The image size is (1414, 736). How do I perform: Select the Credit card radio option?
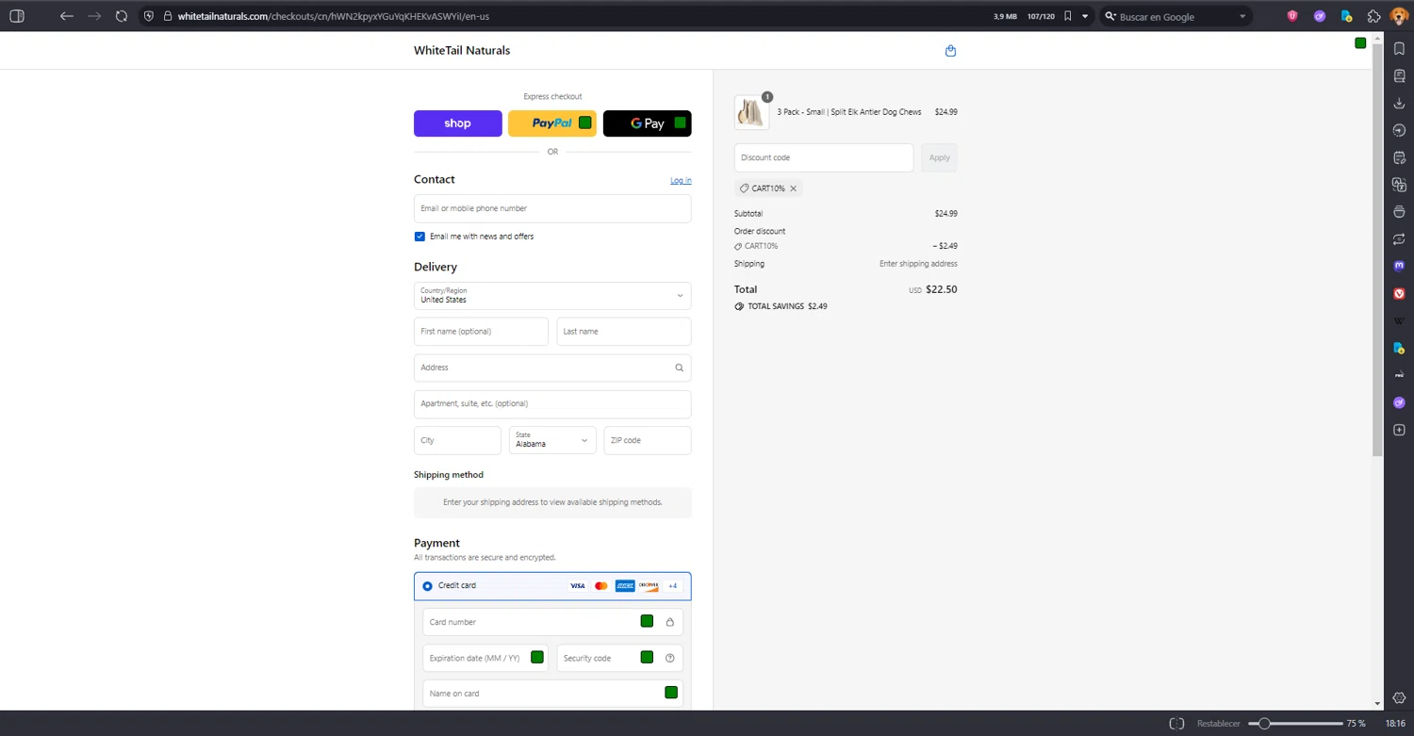point(428,586)
